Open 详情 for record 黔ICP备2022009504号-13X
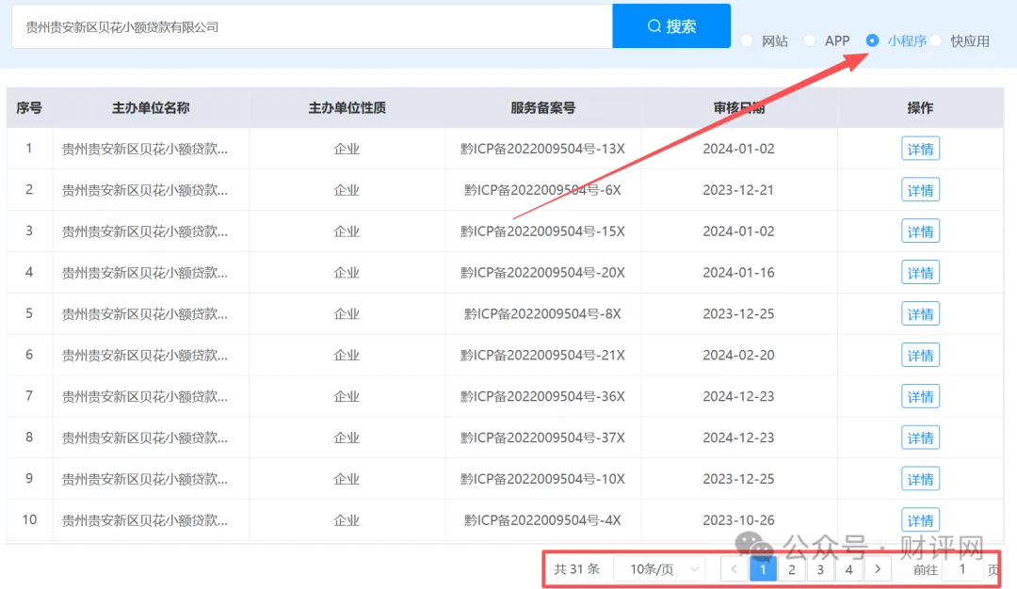This screenshot has width=1017, height=589. pyautogui.click(x=920, y=149)
